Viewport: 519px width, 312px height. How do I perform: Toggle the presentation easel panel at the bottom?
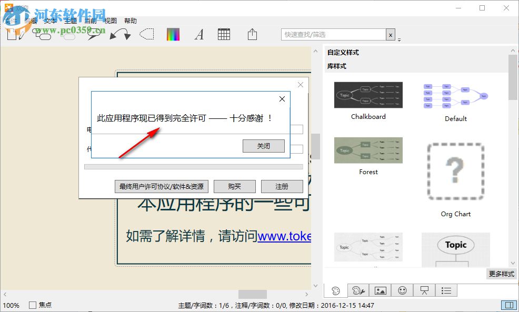[424, 290]
